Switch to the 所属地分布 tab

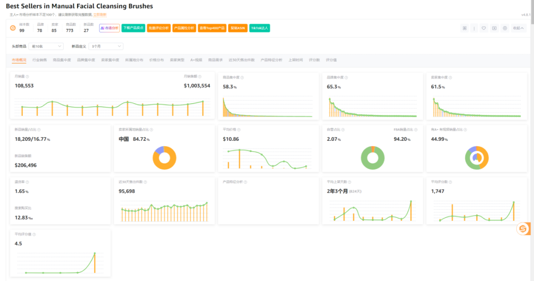[x=134, y=60]
